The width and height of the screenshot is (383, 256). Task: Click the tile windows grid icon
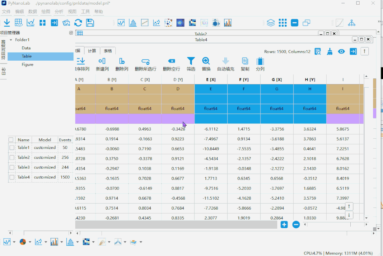click(283, 23)
